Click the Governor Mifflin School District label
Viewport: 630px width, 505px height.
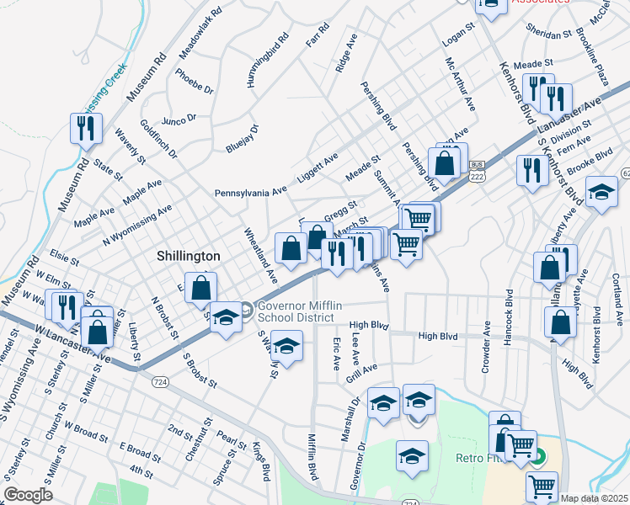coord(300,311)
